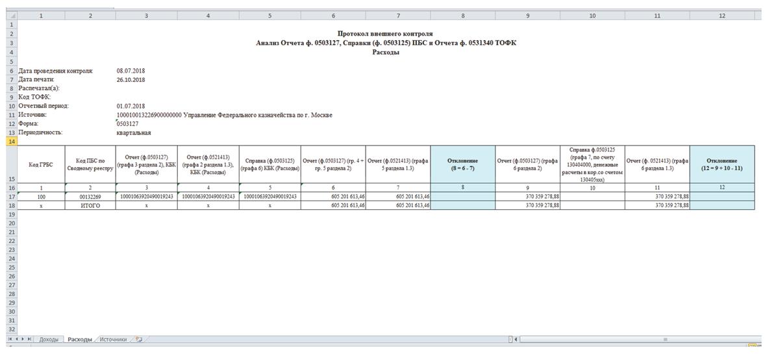Image resolution: width=776 pixels, height=354 pixels.
Task: Click the previous sheet navigation arrow
Action: pyautogui.click(x=15, y=339)
